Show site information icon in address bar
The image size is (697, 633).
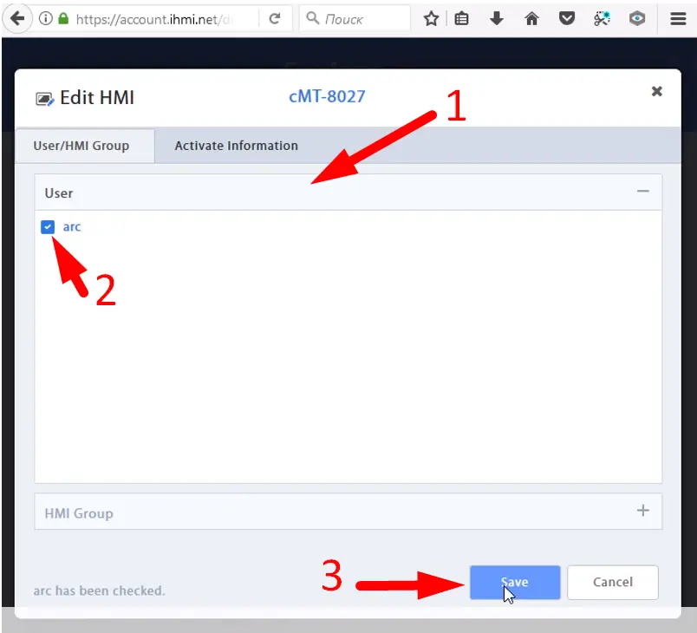pos(46,19)
